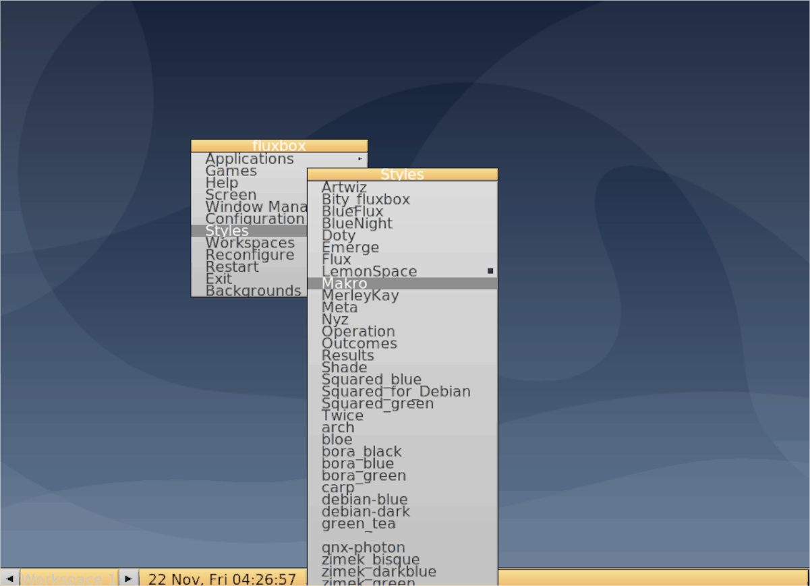Open the Applications submenu
The image size is (810, 586).
pyautogui.click(x=250, y=158)
